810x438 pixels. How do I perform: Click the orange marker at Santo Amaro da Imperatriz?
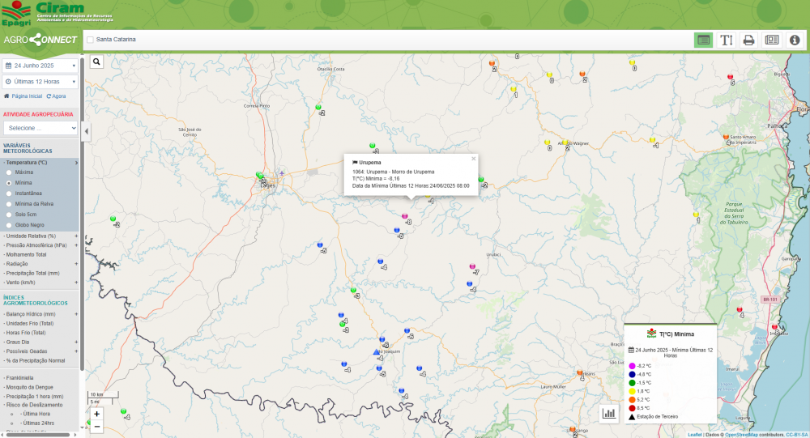727,137
